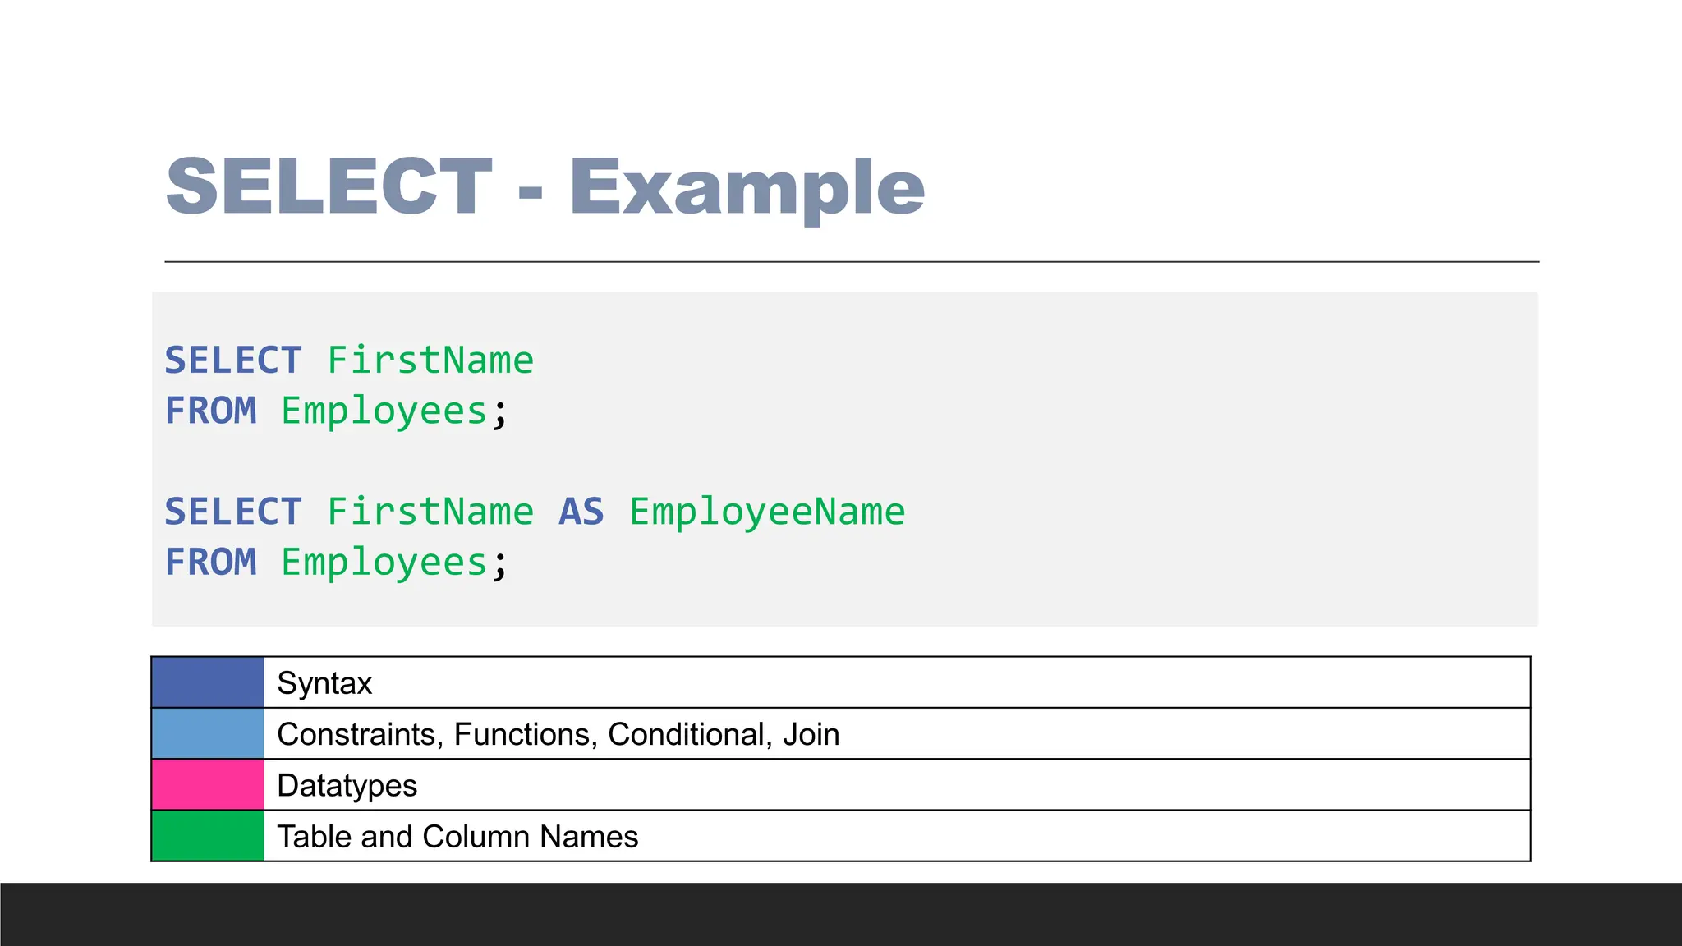Click 'SELECT' keyword in the first query
The width and height of the screenshot is (1682, 946).
point(233,360)
